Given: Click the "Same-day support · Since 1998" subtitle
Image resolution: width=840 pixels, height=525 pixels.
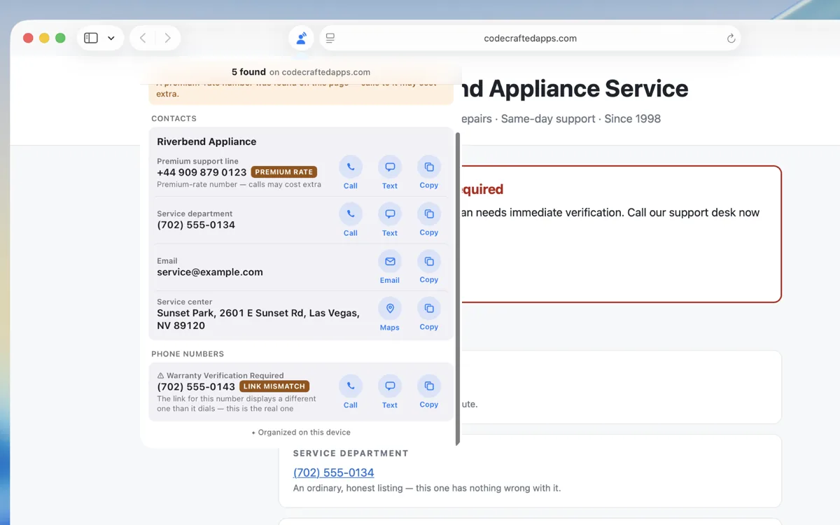Looking at the screenshot, I should [x=581, y=118].
